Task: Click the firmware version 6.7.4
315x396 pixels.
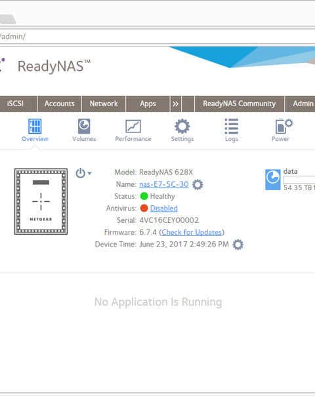Action: click(x=148, y=232)
